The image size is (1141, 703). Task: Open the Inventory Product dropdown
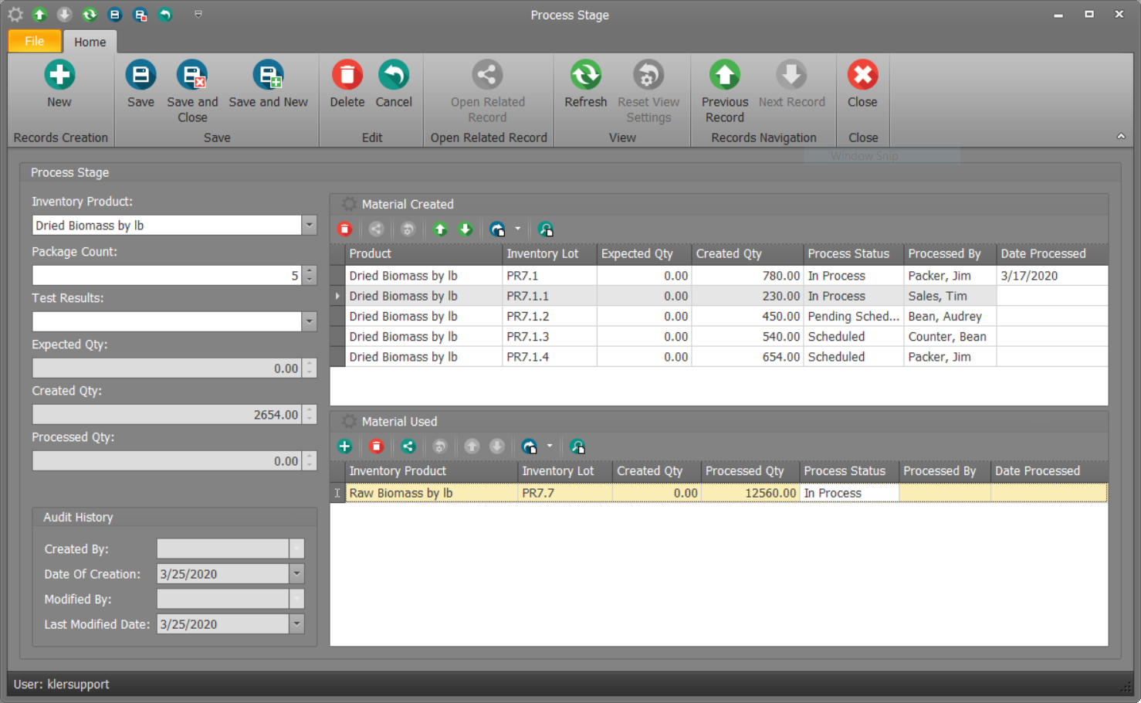[309, 226]
